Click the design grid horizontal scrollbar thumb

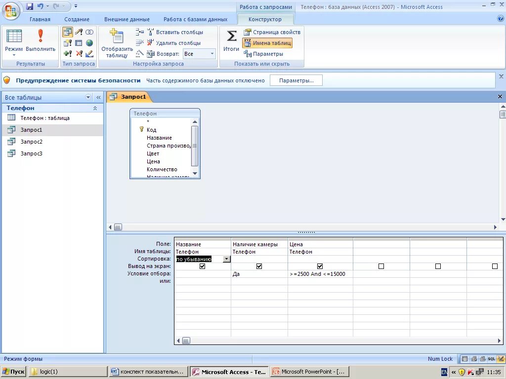tap(186, 341)
